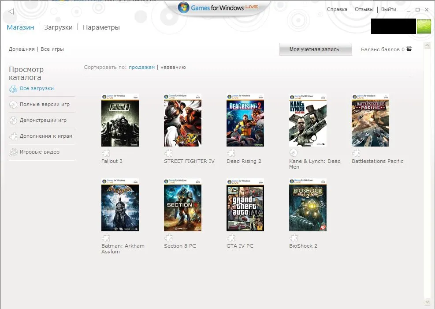Click the puzzle icon under BioShock 2 cover
The image size is (435, 309).
click(294, 237)
